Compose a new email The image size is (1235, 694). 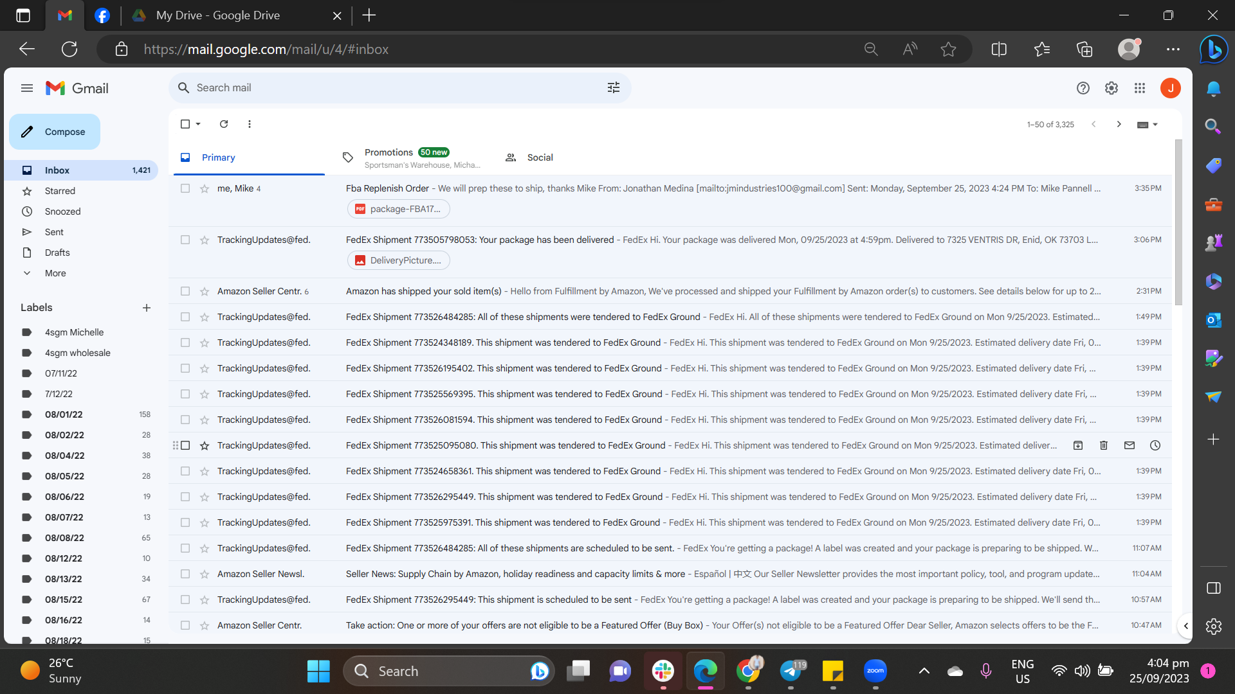[55, 132]
